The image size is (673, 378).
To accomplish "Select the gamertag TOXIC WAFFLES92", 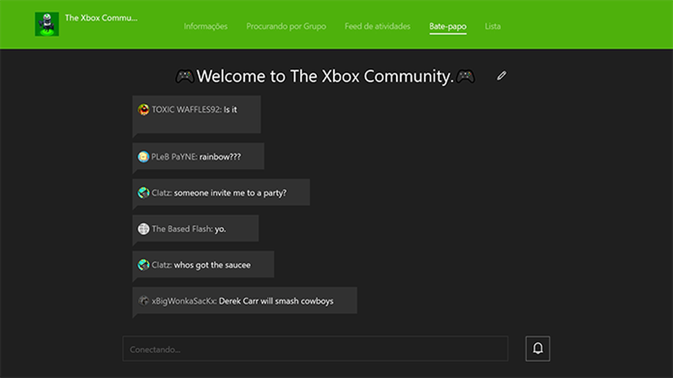I will pyautogui.click(x=186, y=110).
